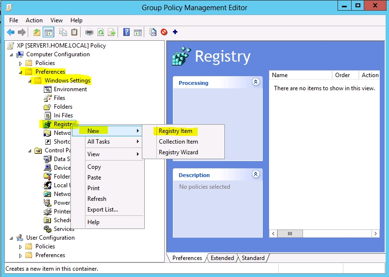Viewport: 389px width, 277px height.
Task: Select Ini Files in the tree
Action: [x=63, y=115]
